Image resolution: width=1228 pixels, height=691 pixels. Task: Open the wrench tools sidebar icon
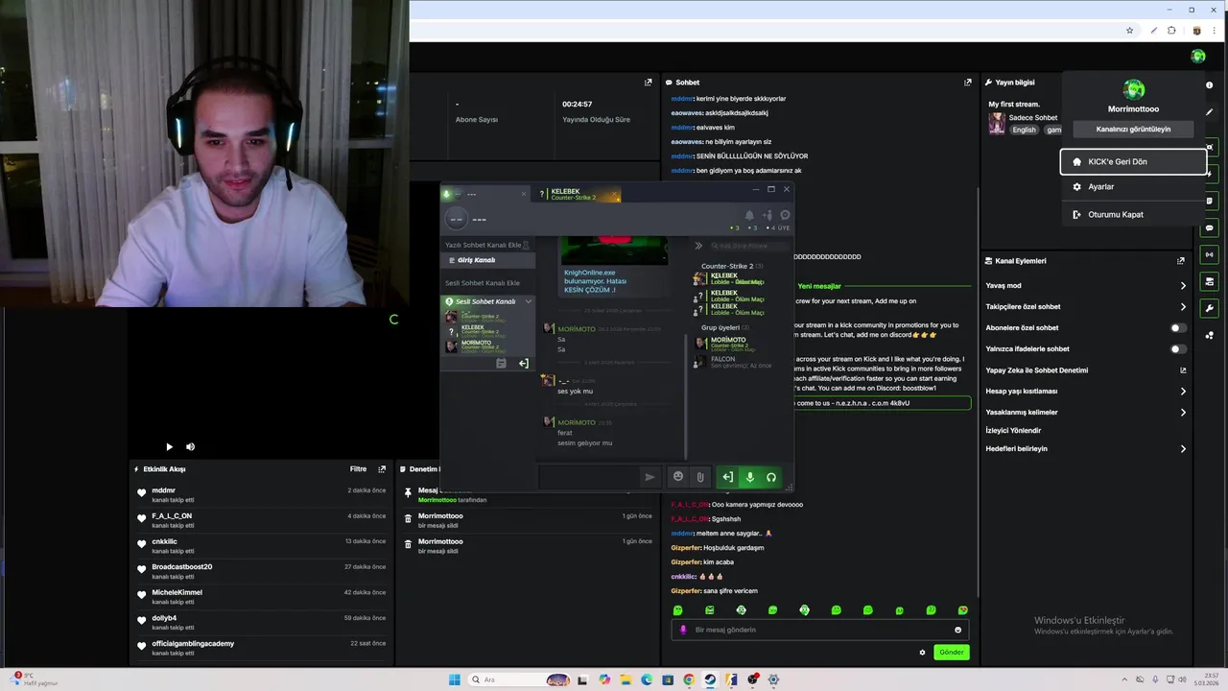click(x=1209, y=308)
